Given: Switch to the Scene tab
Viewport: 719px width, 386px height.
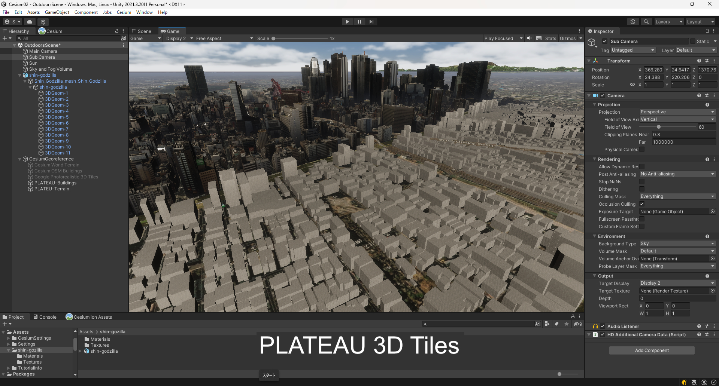Looking at the screenshot, I should click(x=142, y=31).
